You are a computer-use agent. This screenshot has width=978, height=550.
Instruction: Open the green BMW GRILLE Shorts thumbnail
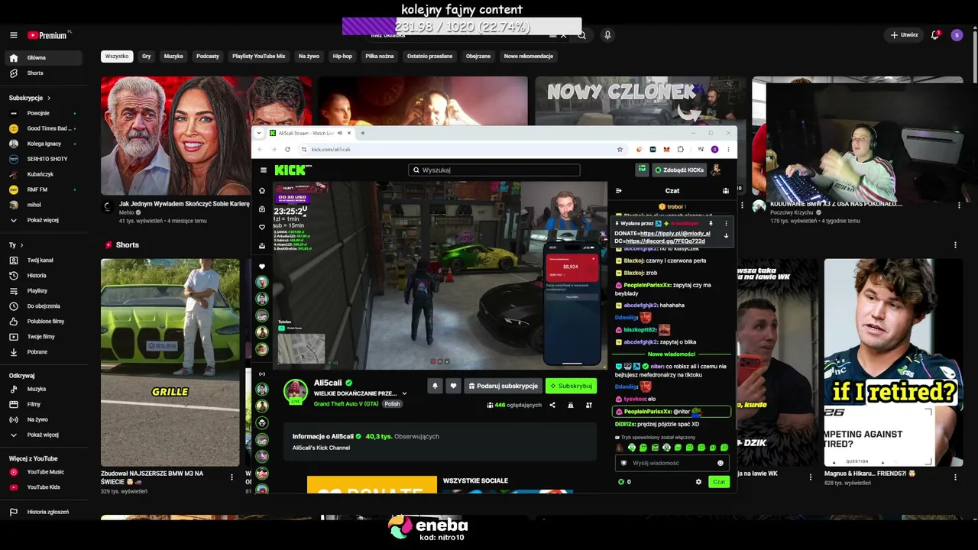click(170, 362)
